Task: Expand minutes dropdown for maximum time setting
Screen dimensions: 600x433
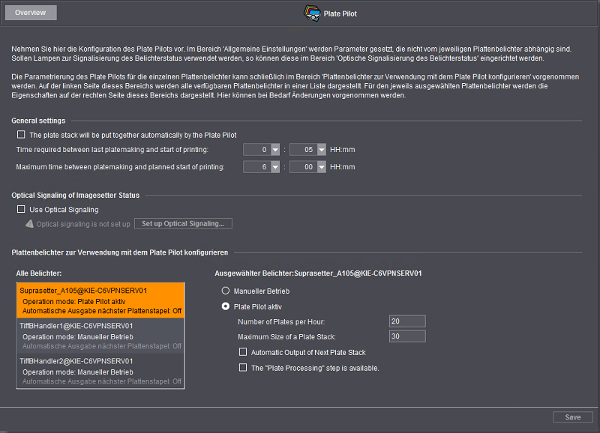Action: pos(322,166)
